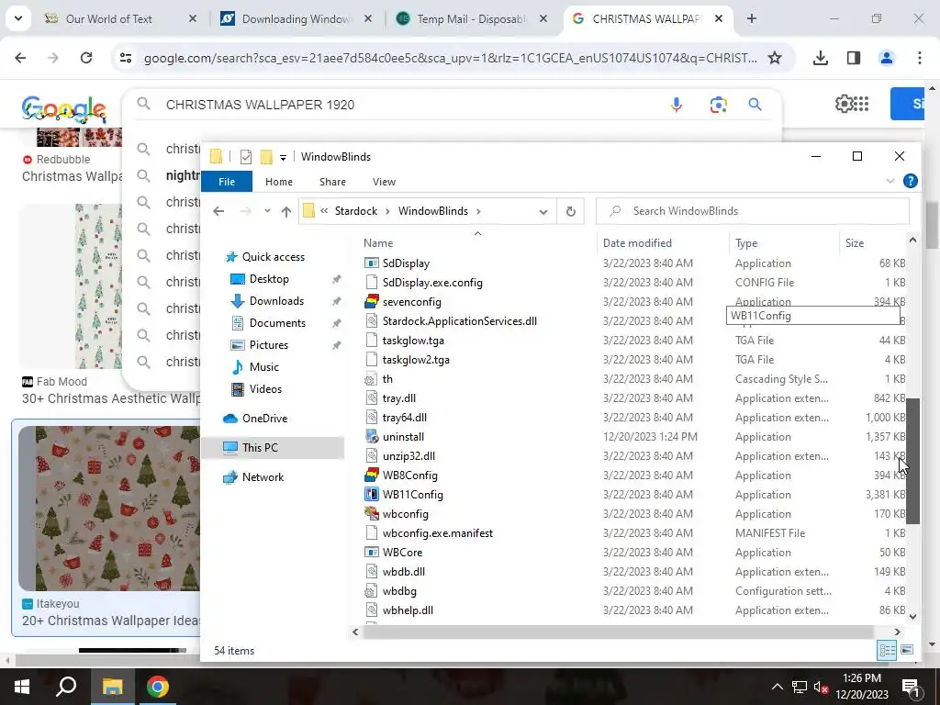
Task: Search by image with Google Lens
Action: pos(718,105)
